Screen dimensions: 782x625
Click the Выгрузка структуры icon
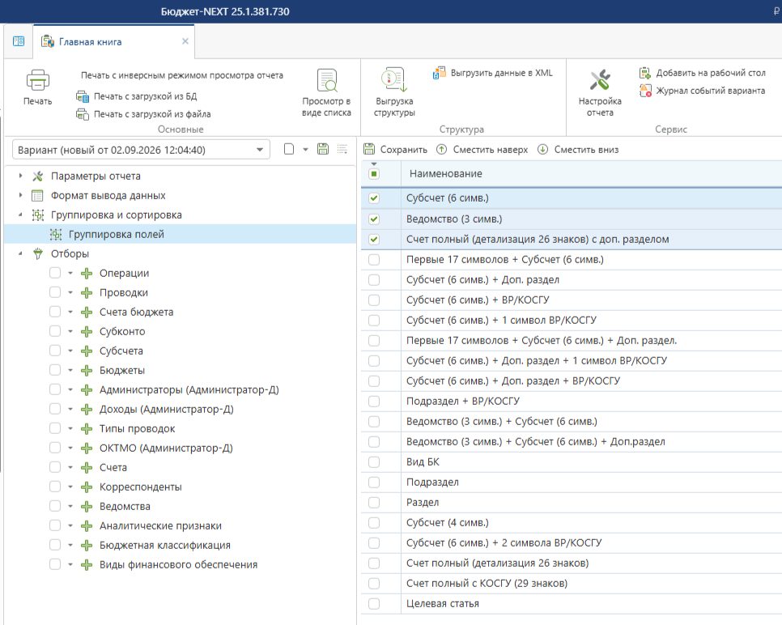pos(394,80)
